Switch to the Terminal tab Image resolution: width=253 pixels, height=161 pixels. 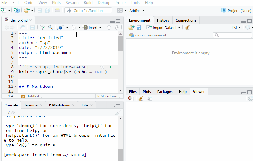click(31, 105)
